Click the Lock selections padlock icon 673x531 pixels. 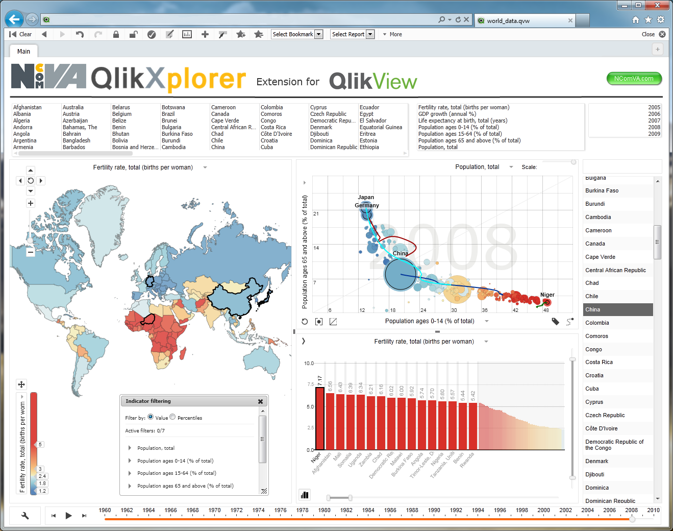(116, 34)
